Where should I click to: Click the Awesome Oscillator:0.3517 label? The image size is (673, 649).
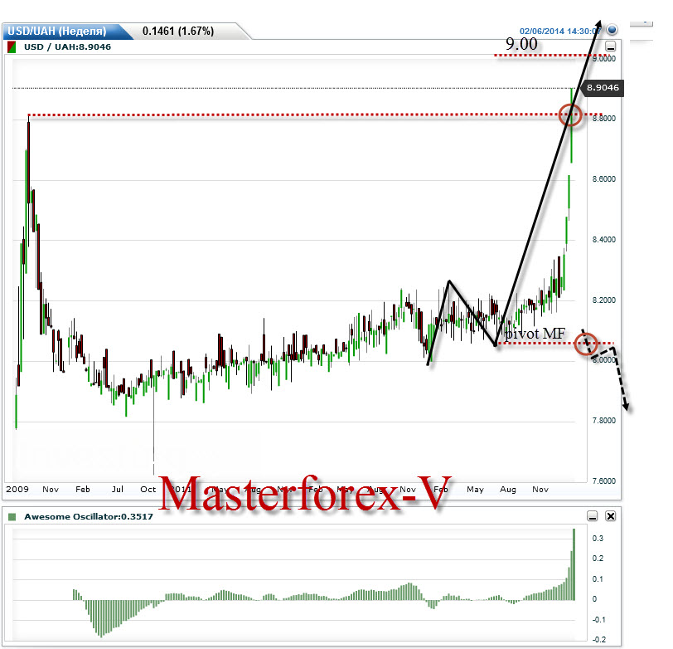tap(89, 516)
